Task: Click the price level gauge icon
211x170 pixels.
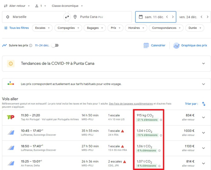Action: 11,83
